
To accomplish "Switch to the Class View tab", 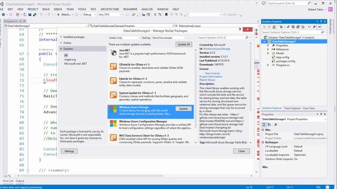I will [x=309, y=108].
